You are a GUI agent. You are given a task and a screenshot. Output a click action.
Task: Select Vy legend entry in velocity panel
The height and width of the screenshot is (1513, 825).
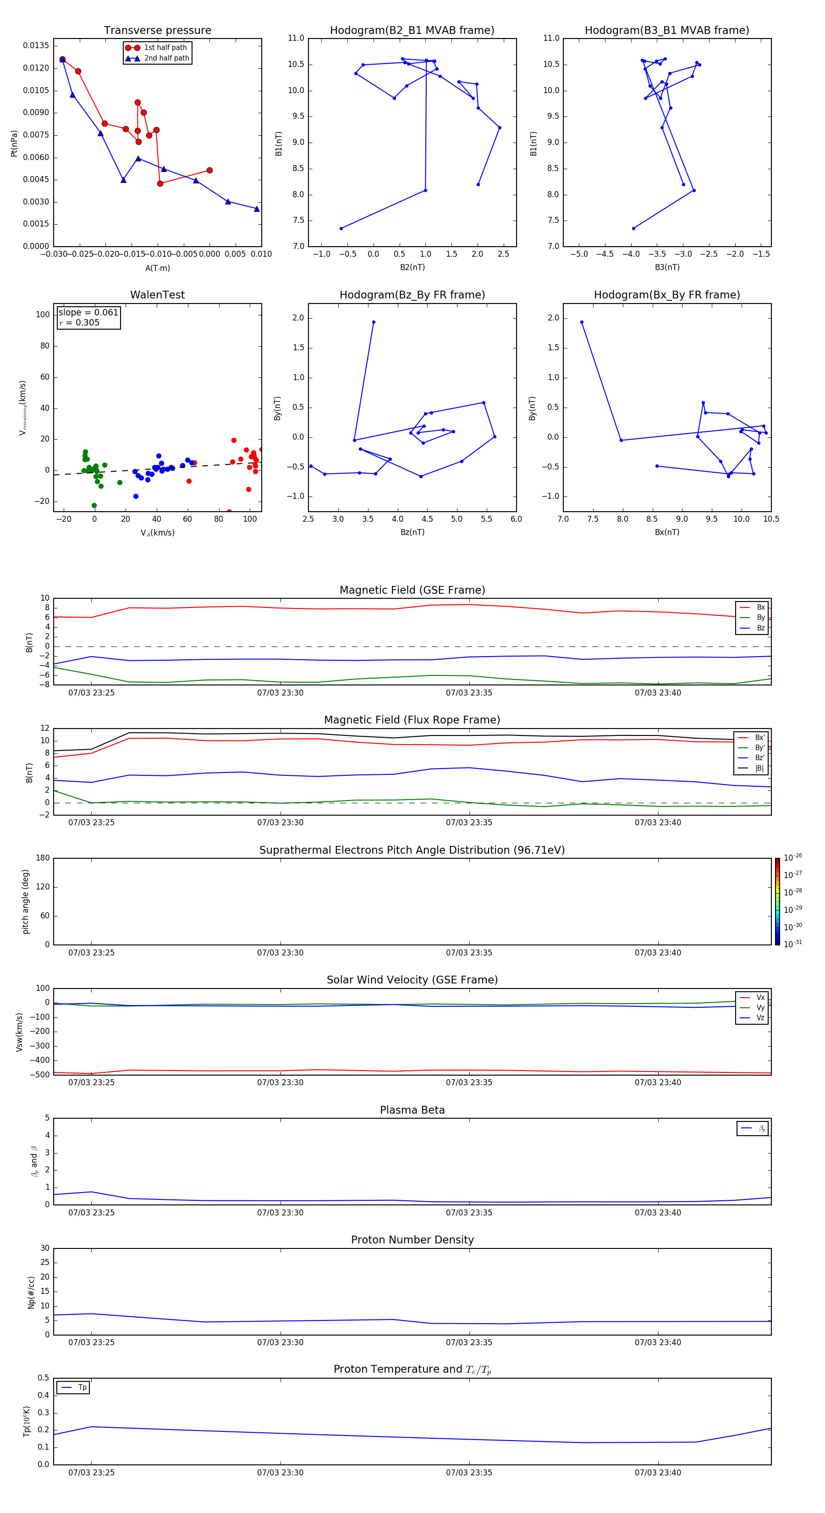pos(752,1008)
